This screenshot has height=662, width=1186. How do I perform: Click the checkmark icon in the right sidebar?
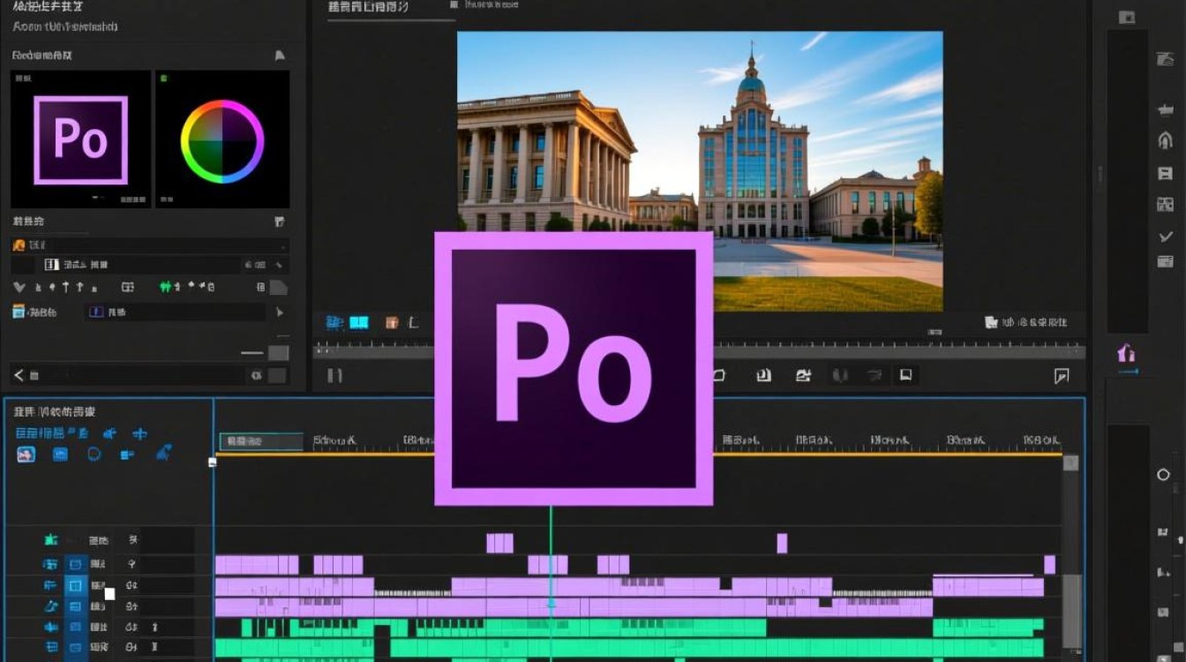(1165, 236)
